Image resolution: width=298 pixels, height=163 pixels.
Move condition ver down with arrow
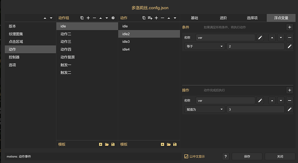tap(281, 38)
